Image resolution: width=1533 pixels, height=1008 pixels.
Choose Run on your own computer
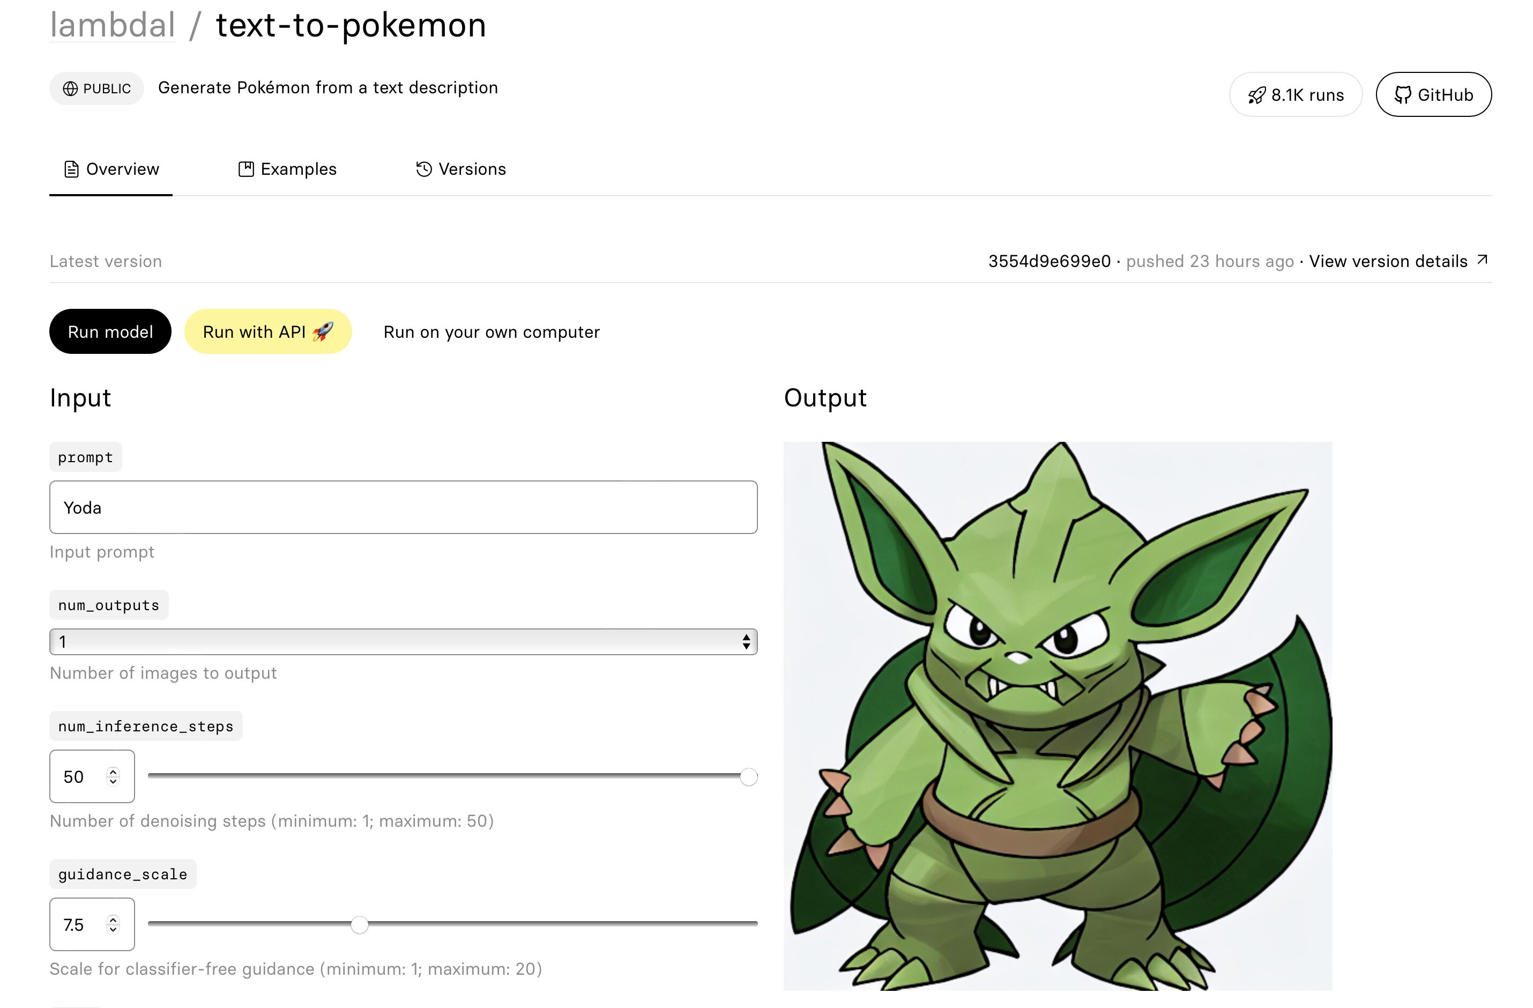[x=492, y=332]
